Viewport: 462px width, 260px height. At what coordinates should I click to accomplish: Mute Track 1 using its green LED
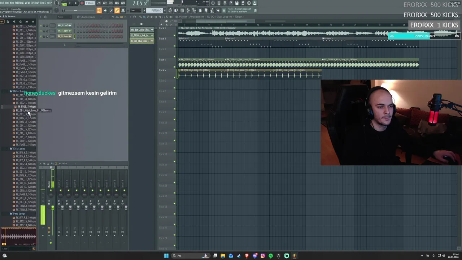click(175, 35)
